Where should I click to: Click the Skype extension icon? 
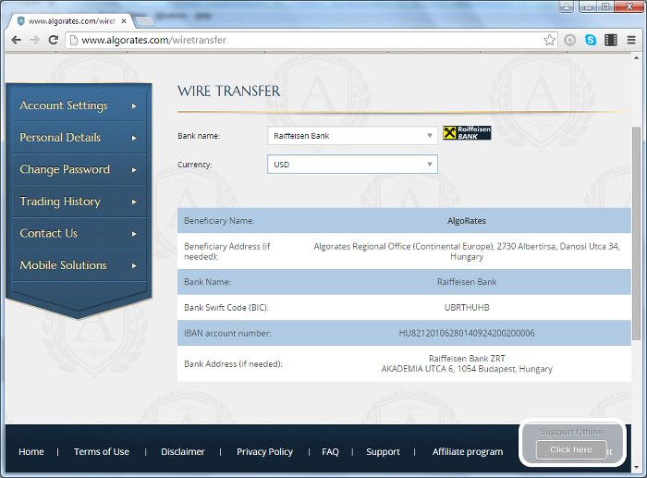[591, 40]
